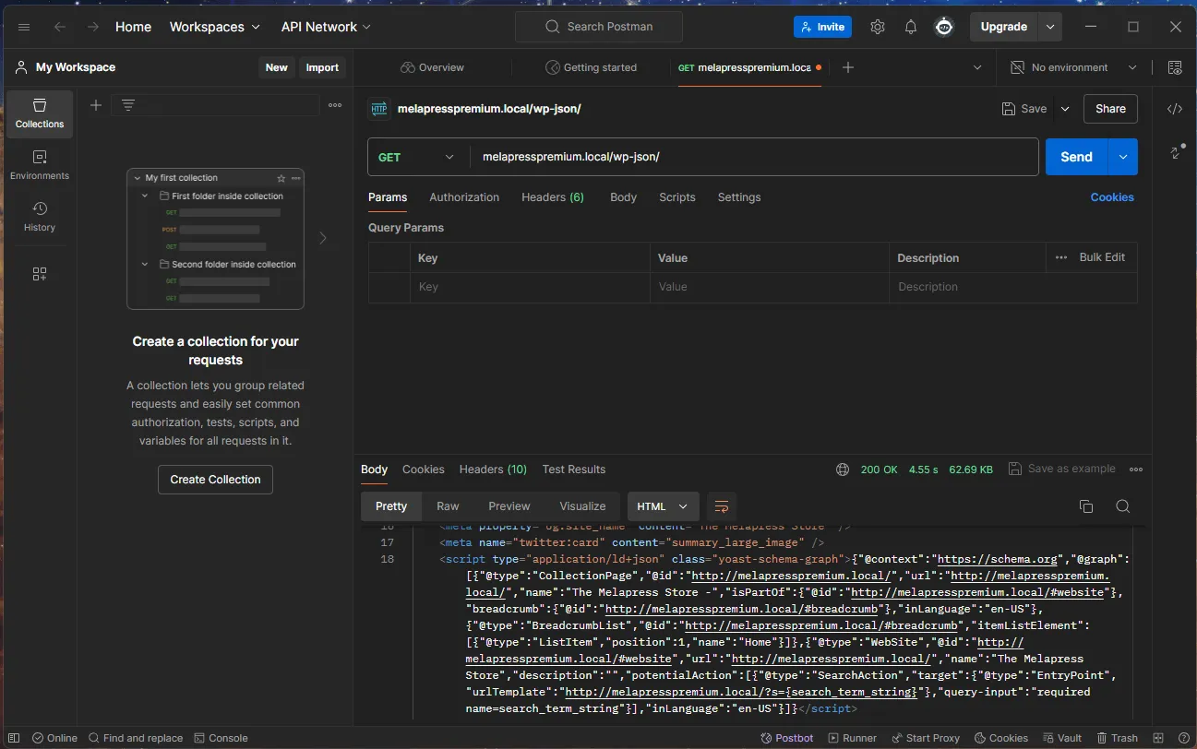Open Vault from status bar
The image size is (1197, 749).
[1061, 738]
